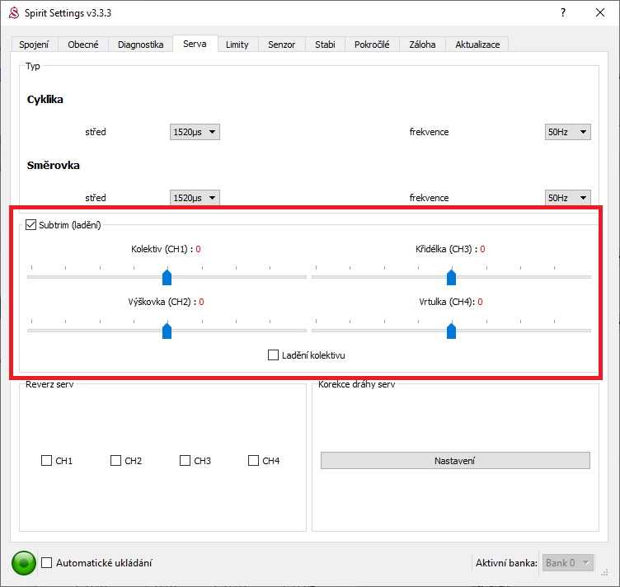Go to the Senzor tab
Screen dimensions: 620x587
[x=281, y=45]
